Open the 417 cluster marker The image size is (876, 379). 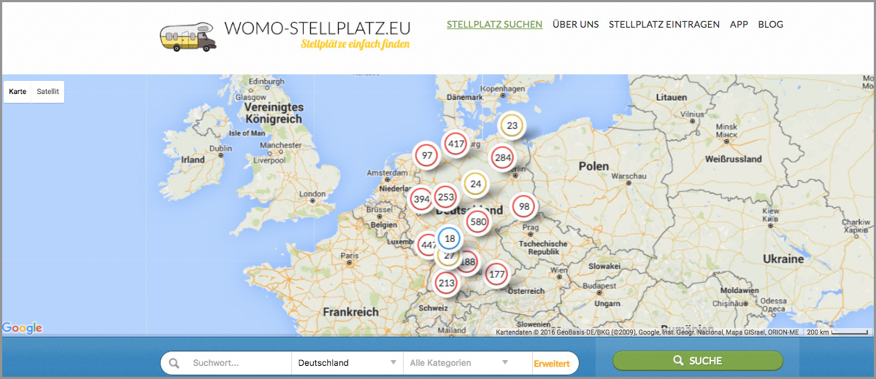click(x=457, y=144)
